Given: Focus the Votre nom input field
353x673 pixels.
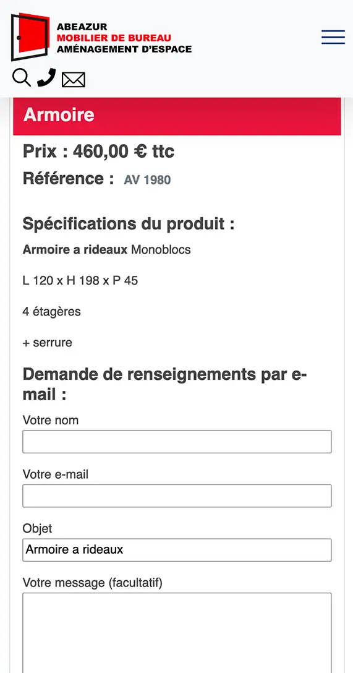Looking at the screenshot, I should click(x=177, y=442).
